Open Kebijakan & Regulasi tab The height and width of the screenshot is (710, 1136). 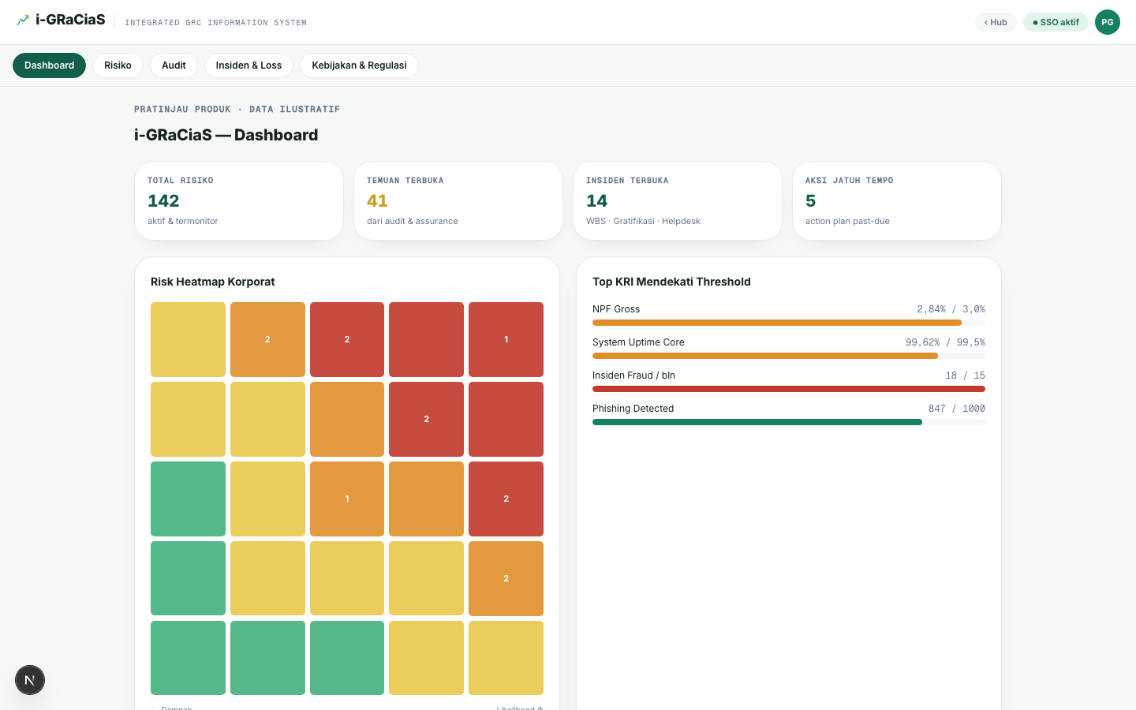359,65
